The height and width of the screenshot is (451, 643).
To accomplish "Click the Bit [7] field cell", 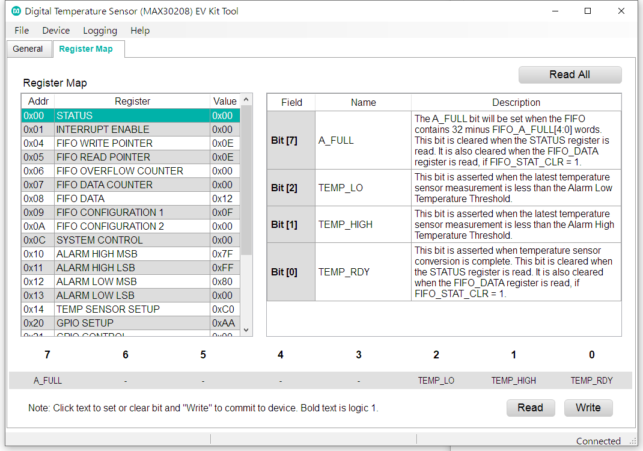I will (x=291, y=140).
